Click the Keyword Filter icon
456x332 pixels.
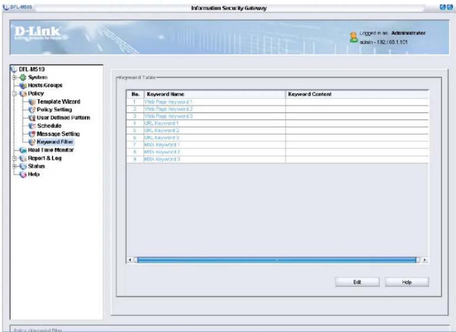(x=32, y=142)
